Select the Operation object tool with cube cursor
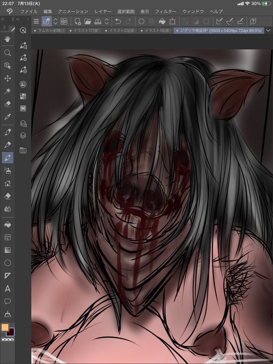Viewport: 273px width, 364px height. [7, 66]
